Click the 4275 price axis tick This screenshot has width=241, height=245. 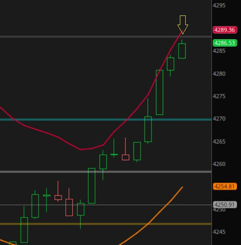coord(219,96)
